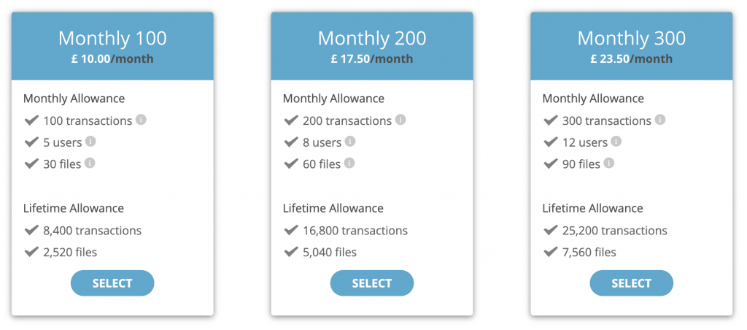Viewport: 747px width, 330px height.
Task: Open info icon beside 300 transactions
Action: [659, 119]
